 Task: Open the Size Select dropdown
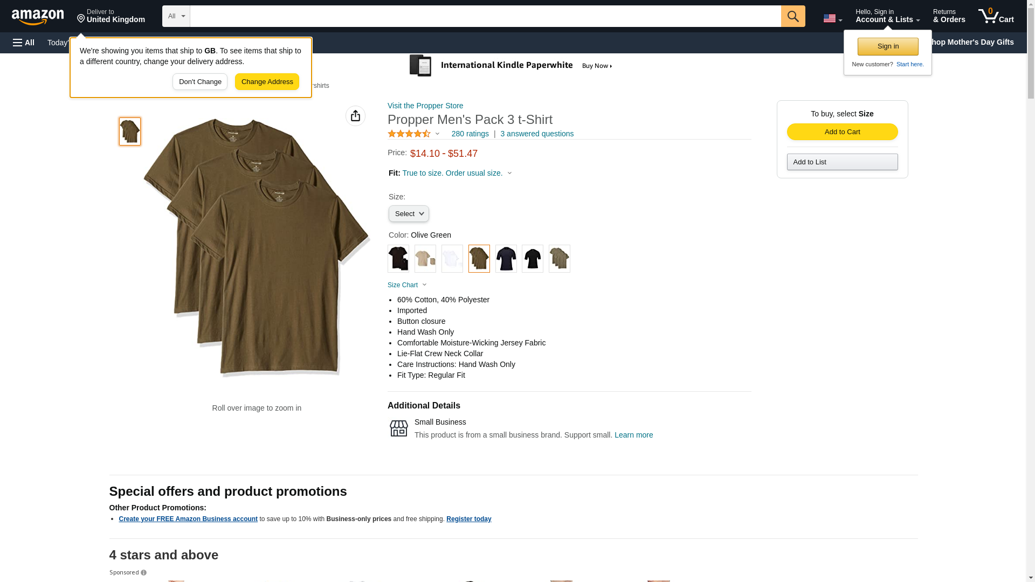[x=409, y=214]
